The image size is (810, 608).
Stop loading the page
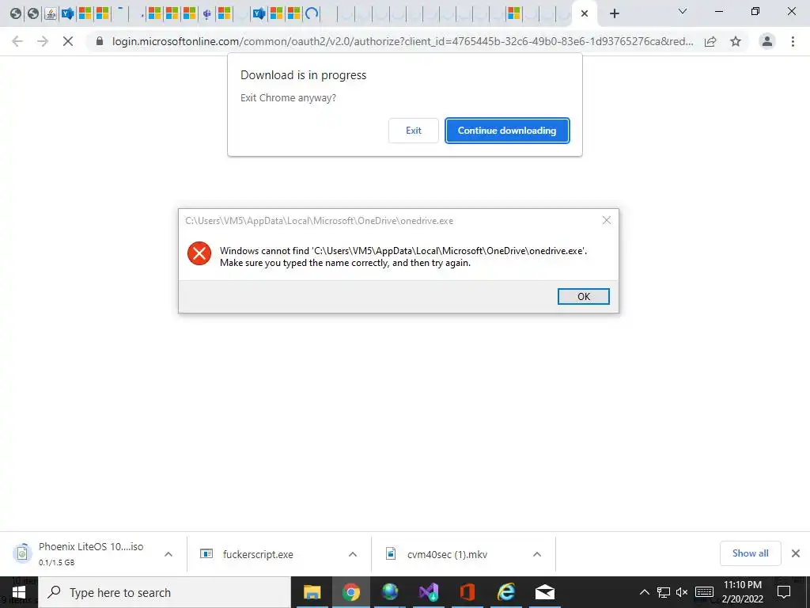[x=68, y=41]
